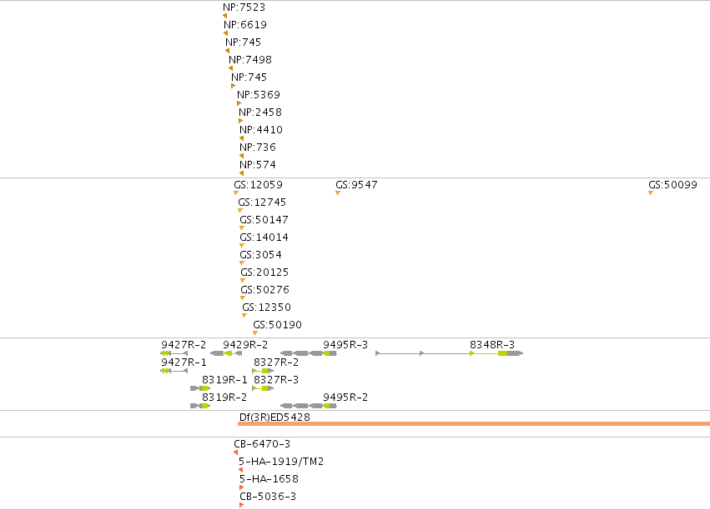Select the GS:50099 insertion label
Viewport: 710px width, 510px height.
[x=672, y=185]
